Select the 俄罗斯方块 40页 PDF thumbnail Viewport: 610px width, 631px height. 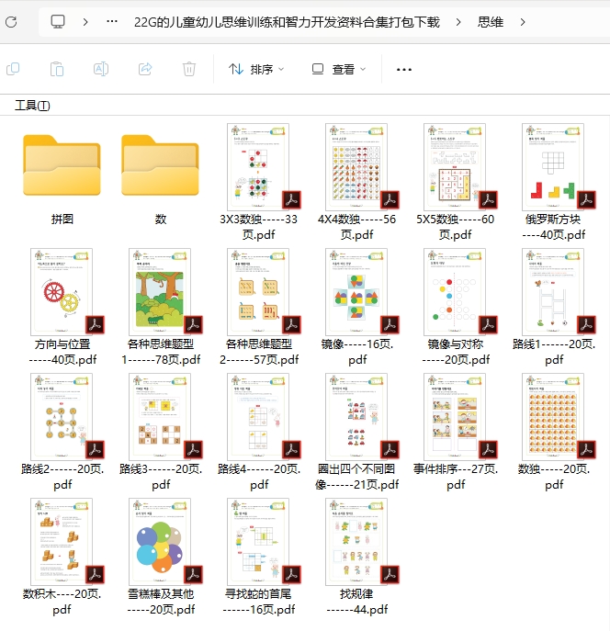[554, 166]
